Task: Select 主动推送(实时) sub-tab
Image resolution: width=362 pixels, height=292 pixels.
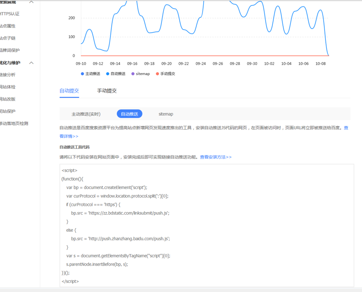Action: coord(86,114)
